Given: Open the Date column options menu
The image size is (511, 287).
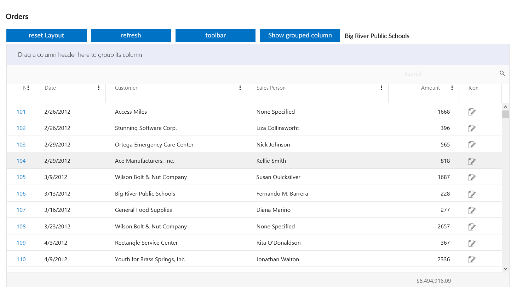Looking at the screenshot, I should point(99,88).
